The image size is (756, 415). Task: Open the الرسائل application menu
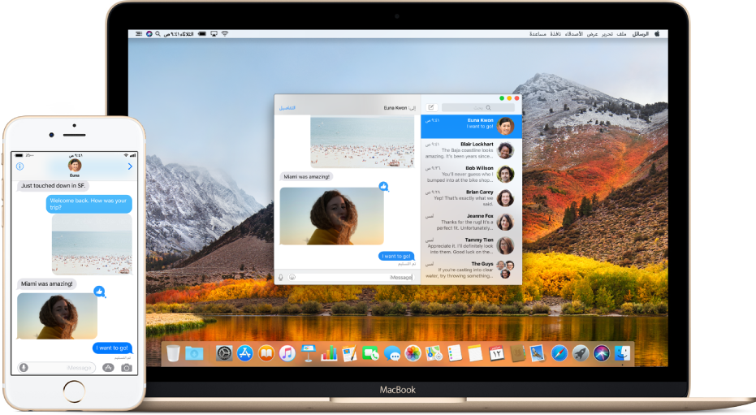(x=640, y=34)
